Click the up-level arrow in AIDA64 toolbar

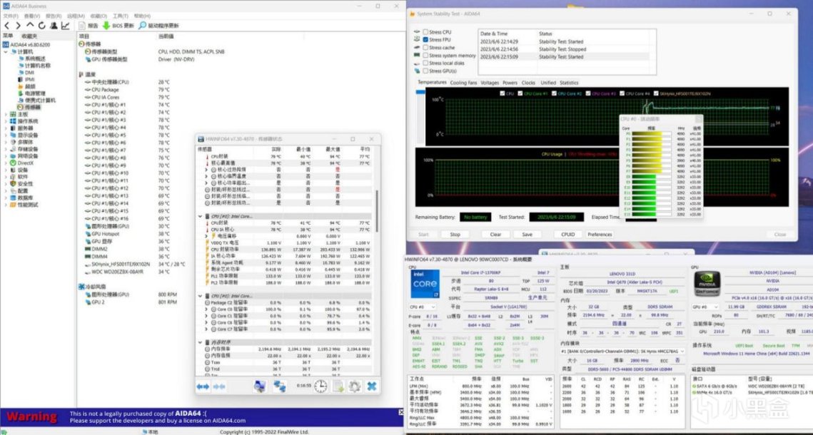point(29,26)
